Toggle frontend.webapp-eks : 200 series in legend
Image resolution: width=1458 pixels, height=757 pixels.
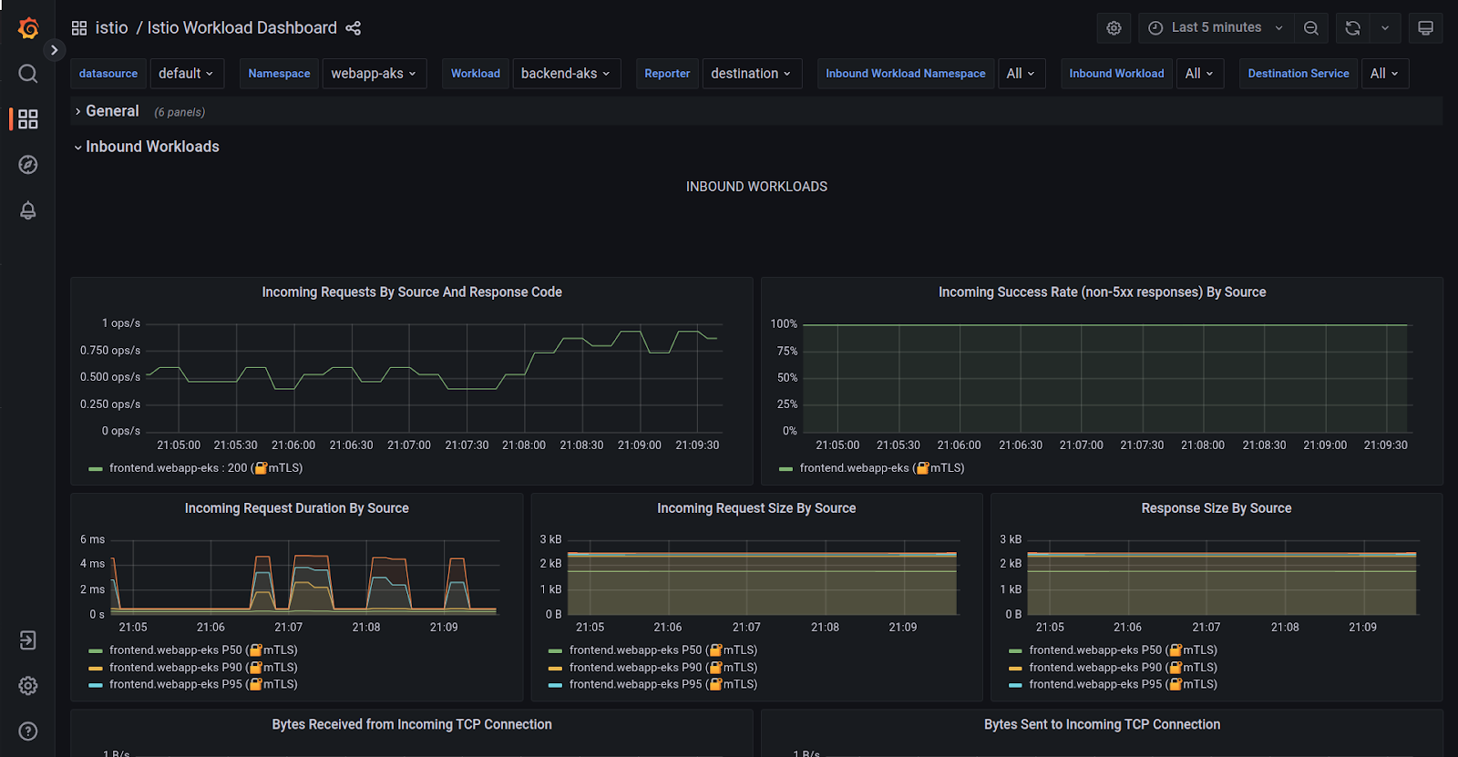(178, 468)
